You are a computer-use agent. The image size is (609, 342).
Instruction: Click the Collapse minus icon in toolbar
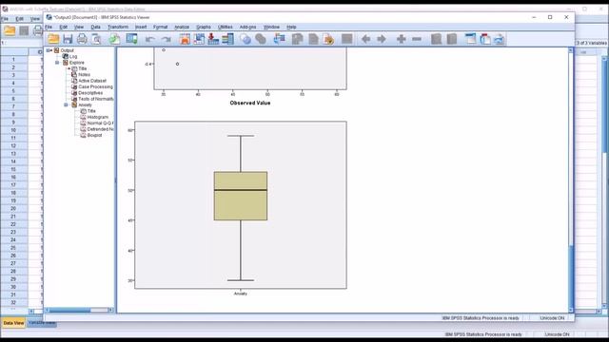417,39
